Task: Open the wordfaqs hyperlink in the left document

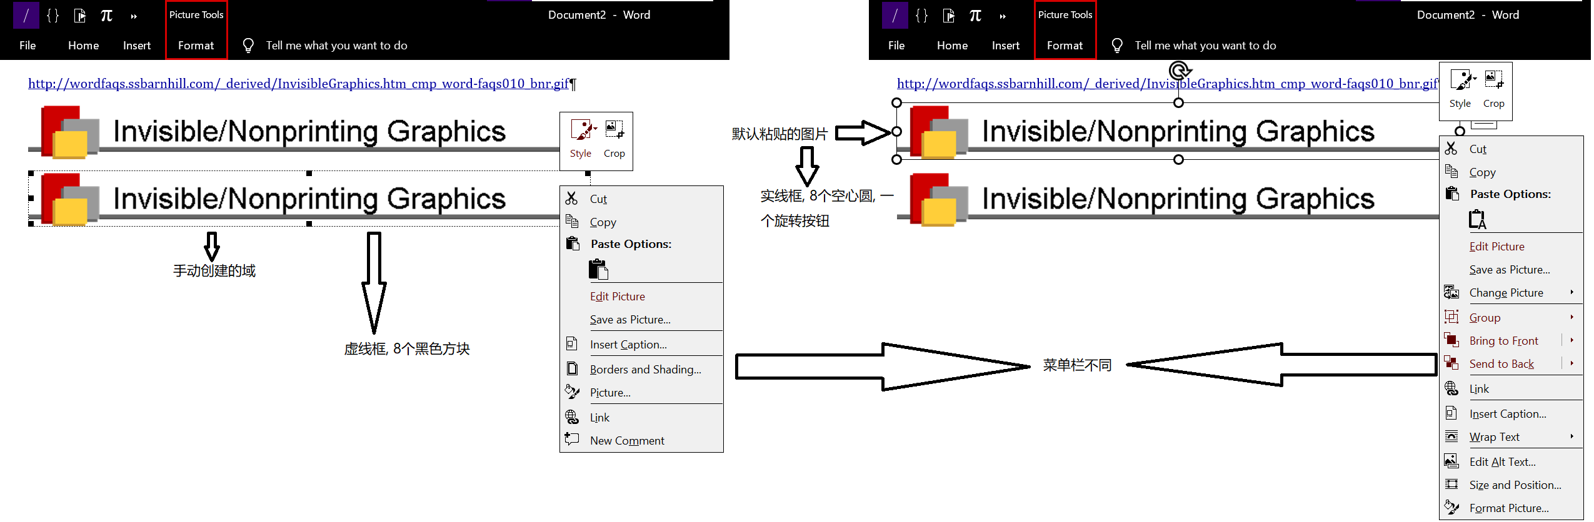Action: pos(299,84)
